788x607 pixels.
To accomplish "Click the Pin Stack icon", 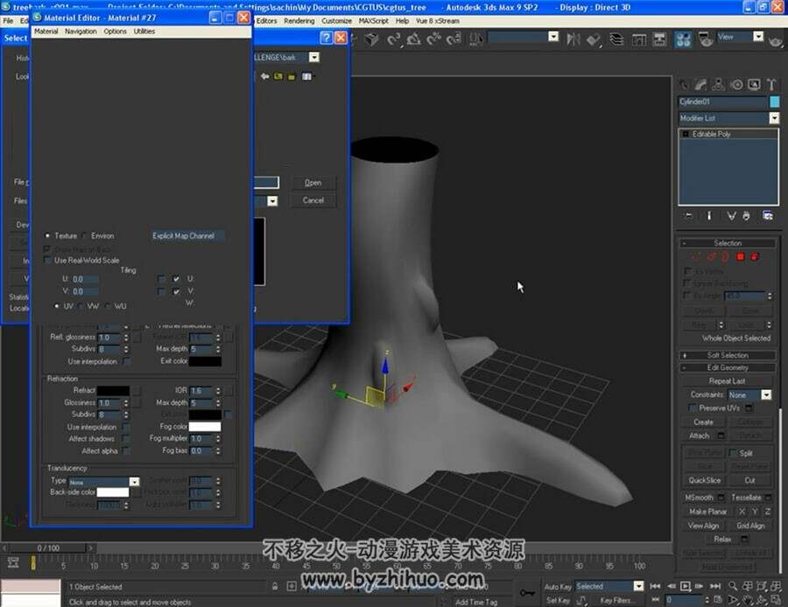I will pos(688,216).
